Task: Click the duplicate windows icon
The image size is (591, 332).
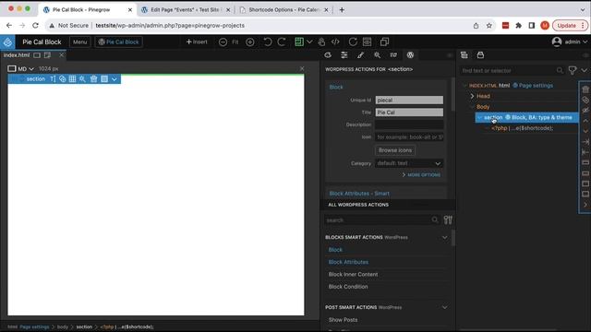Action: click(384, 41)
